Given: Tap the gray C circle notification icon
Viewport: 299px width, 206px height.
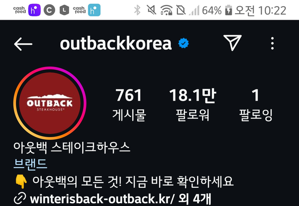Looking at the screenshot, I should [50, 10].
